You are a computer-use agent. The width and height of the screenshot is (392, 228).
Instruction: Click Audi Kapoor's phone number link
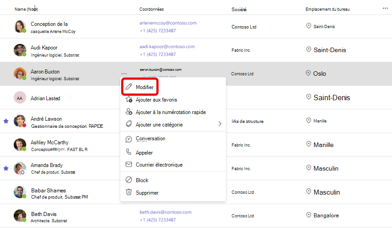coord(158,54)
